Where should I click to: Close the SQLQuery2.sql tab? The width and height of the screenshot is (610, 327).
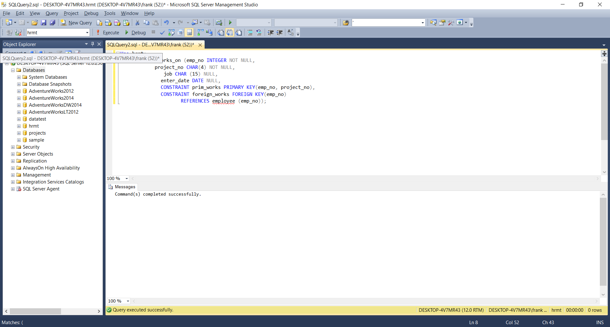point(200,45)
